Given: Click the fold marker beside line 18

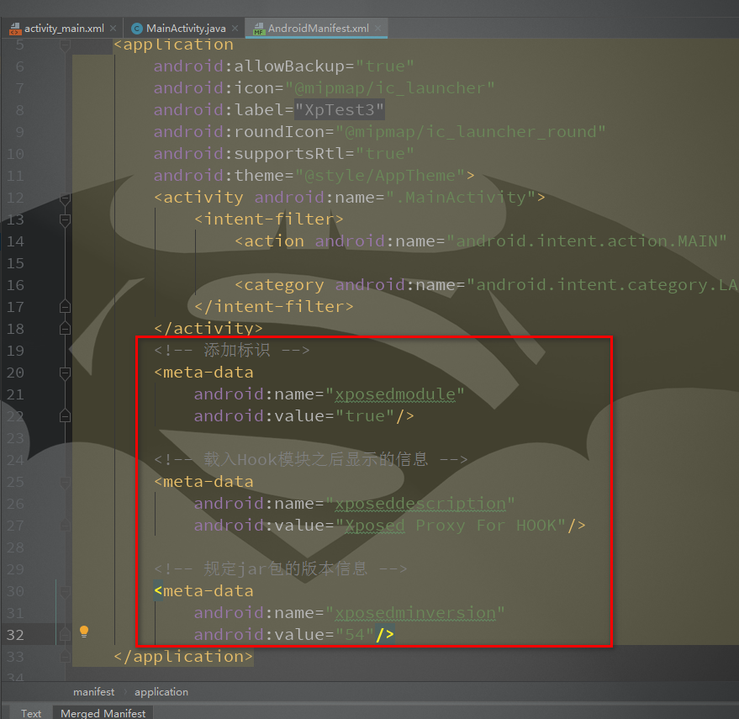Looking at the screenshot, I should click(65, 328).
